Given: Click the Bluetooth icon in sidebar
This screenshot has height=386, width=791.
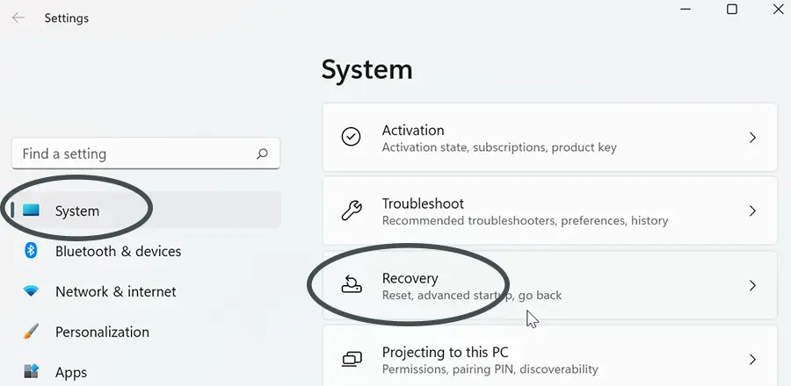Looking at the screenshot, I should pyautogui.click(x=31, y=250).
